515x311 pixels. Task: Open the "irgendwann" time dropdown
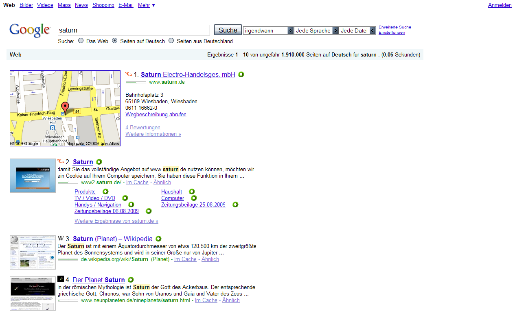(x=268, y=30)
